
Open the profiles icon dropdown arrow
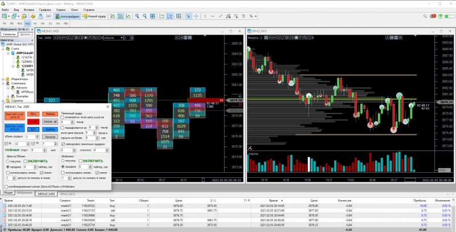point(19,17)
